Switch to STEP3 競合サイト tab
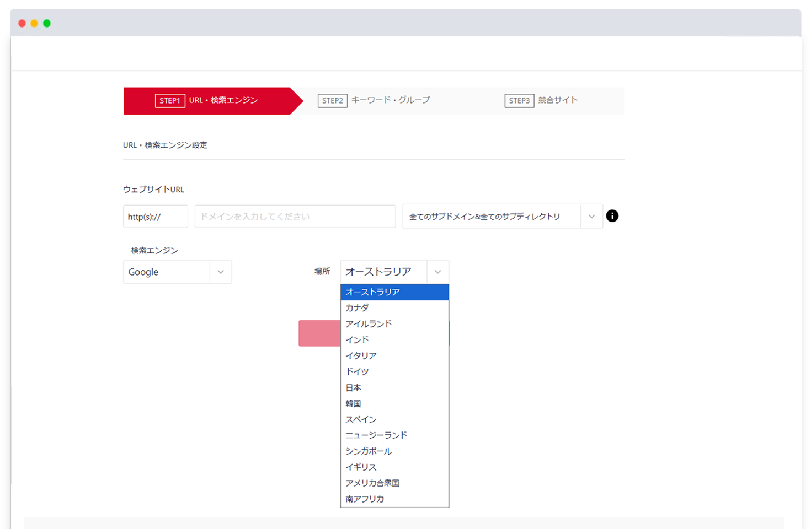 pyautogui.click(x=541, y=100)
